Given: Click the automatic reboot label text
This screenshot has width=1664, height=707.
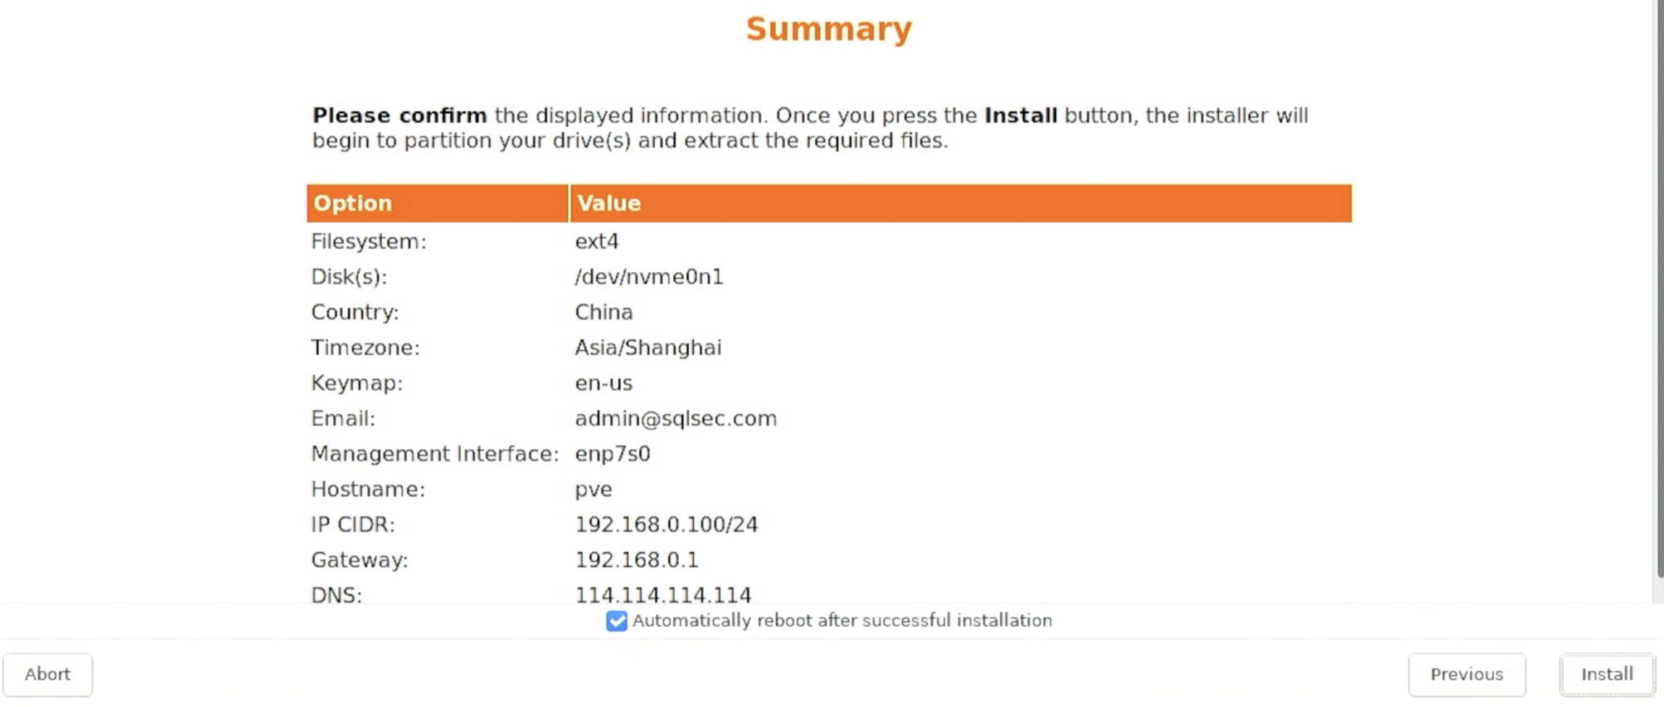Looking at the screenshot, I should click(x=841, y=621).
